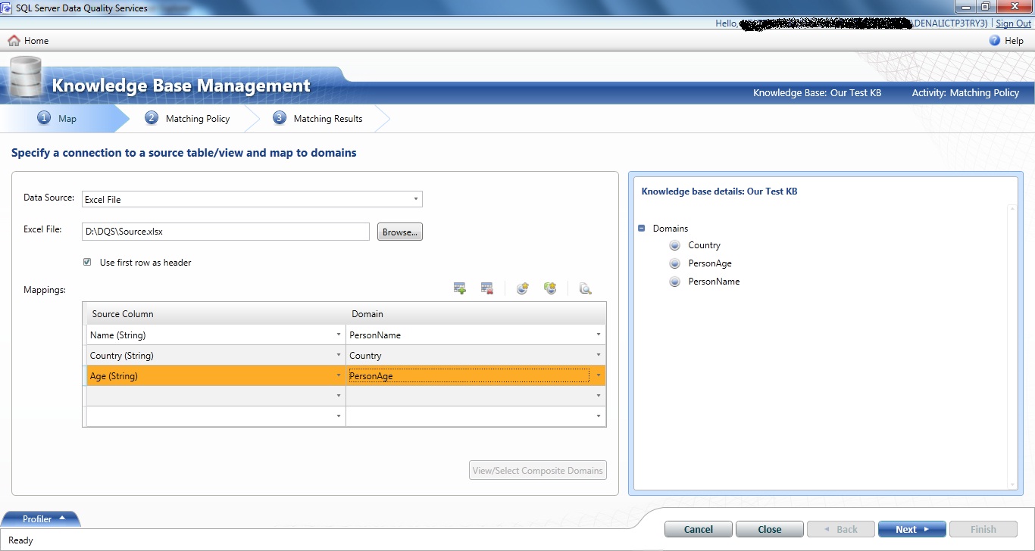The height and width of the screenshot is (551, 1035).
Task: Open the PersonAge domain dropdown in mappings
Action: tap(599, 375)
